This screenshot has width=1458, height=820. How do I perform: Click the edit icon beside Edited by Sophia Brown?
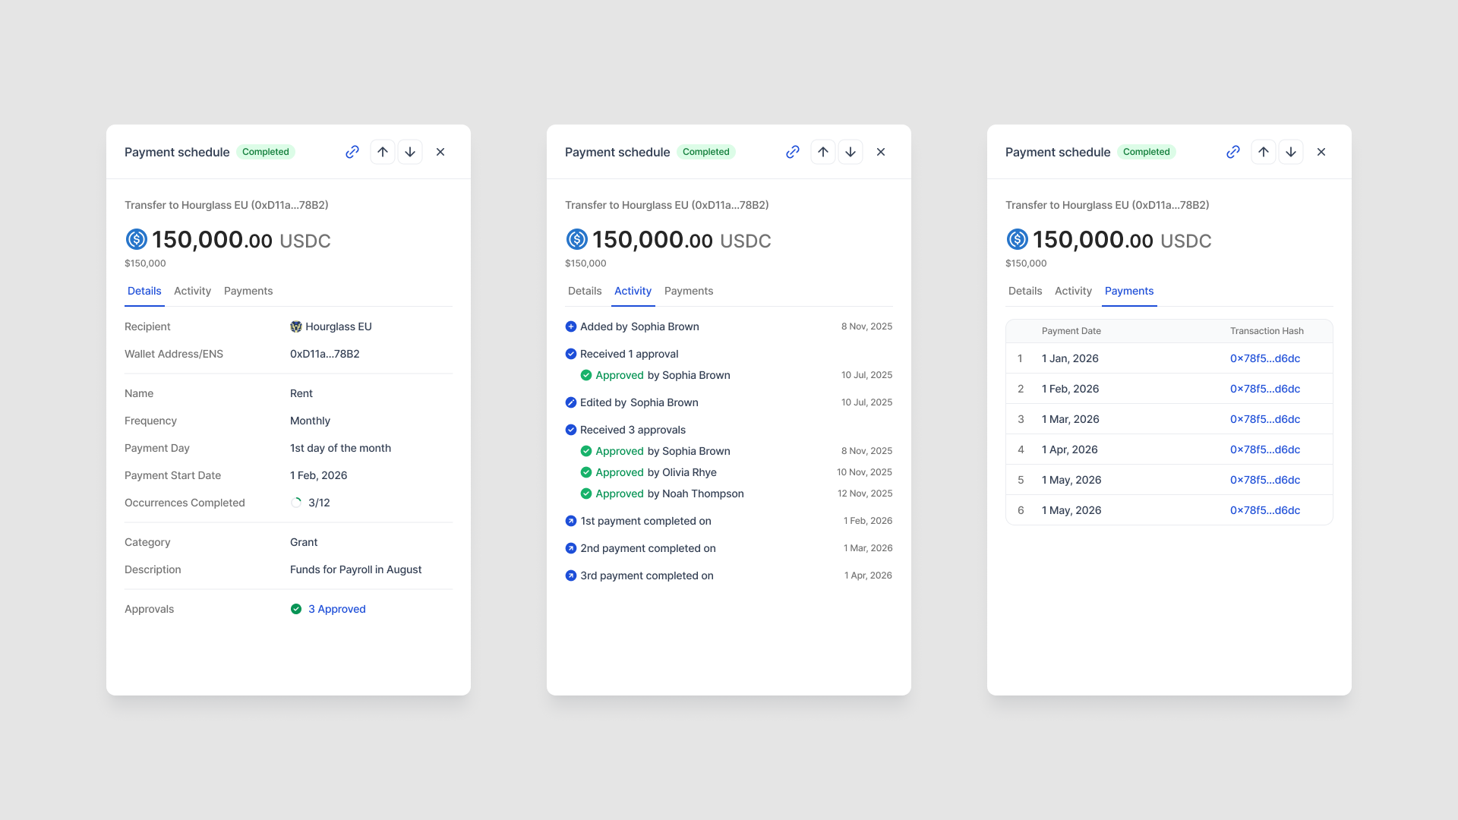click(570, 402)
